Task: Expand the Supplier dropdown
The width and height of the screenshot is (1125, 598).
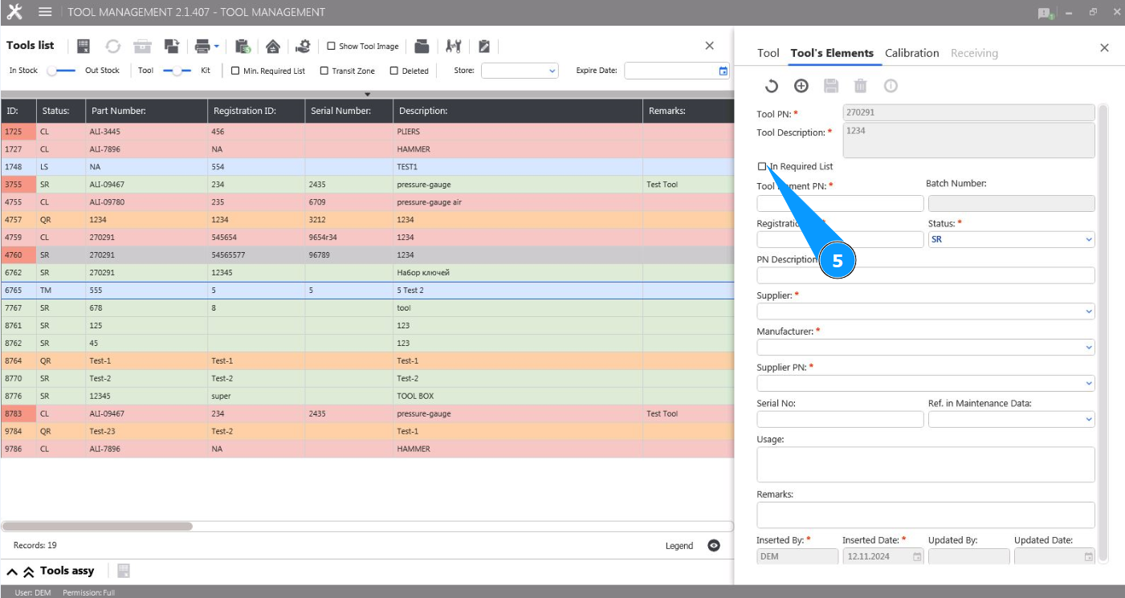Action: pos(925,311)
